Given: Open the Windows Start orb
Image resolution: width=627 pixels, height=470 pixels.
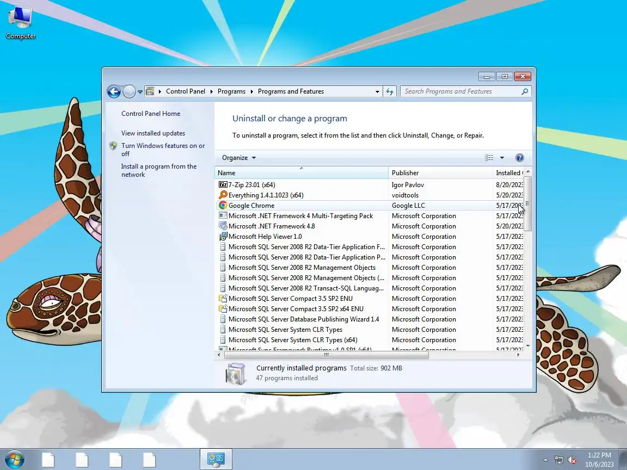Looking at the screenshot, I should (x=14, y=459).
